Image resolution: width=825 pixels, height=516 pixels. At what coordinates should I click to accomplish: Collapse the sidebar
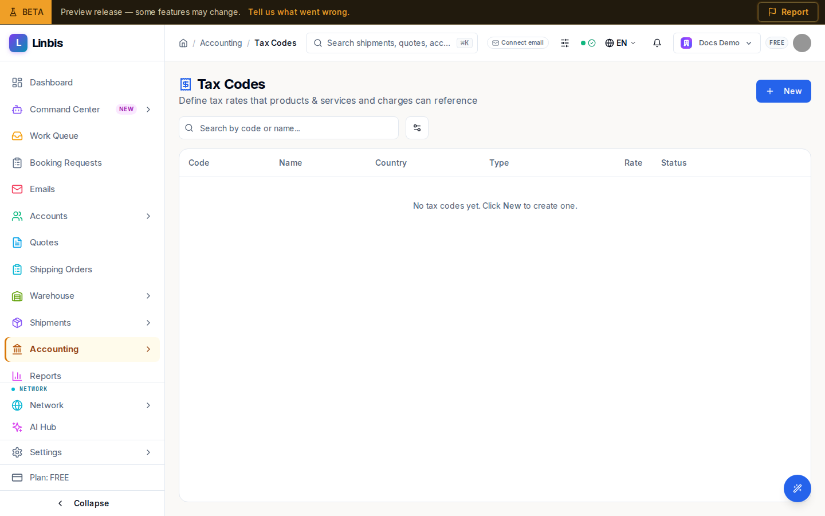point(82,503)
